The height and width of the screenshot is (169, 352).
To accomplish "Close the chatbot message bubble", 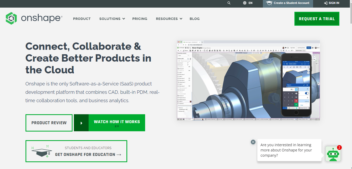I will tap(253, 142).
